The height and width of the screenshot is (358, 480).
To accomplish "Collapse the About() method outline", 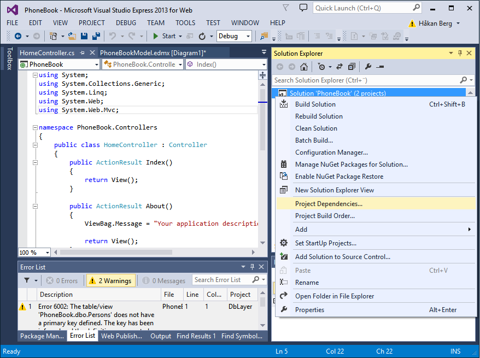I will click(x=35, y=206).
